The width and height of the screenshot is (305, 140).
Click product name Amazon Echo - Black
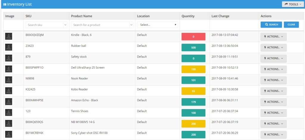(x=85, y=100)
